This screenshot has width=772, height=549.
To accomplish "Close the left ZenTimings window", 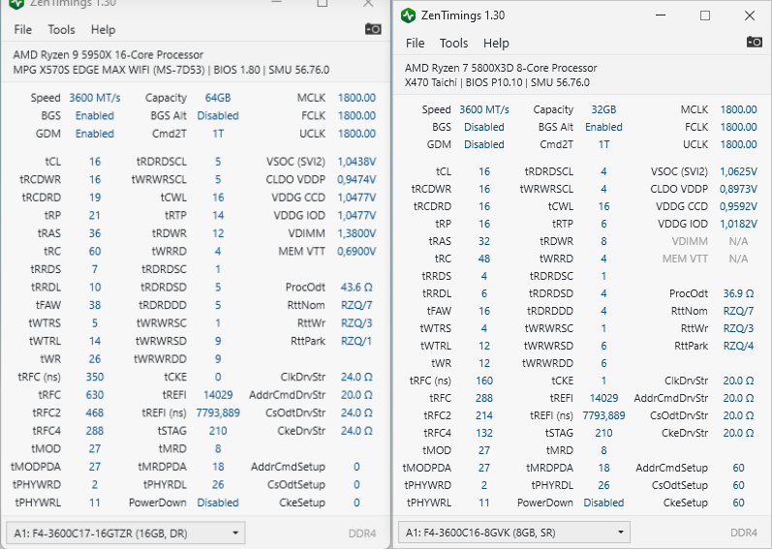I will tap(368, 4).
